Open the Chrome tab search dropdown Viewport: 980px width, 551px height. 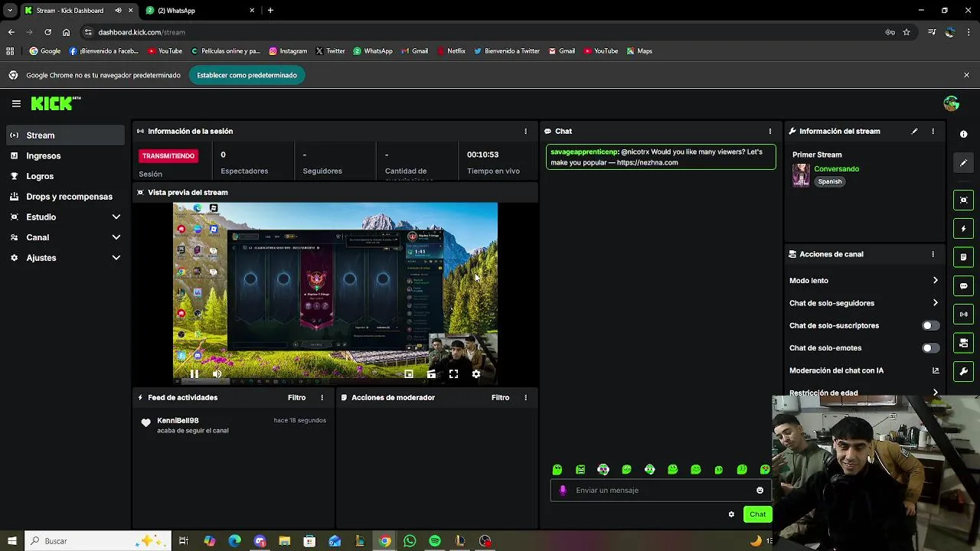pos(9,11)
